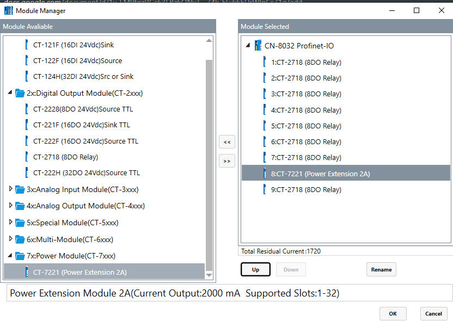Click the available CT-2718 relay module icon
The width and height of the screenshot is (453, 321).
(x=27, y=157)
